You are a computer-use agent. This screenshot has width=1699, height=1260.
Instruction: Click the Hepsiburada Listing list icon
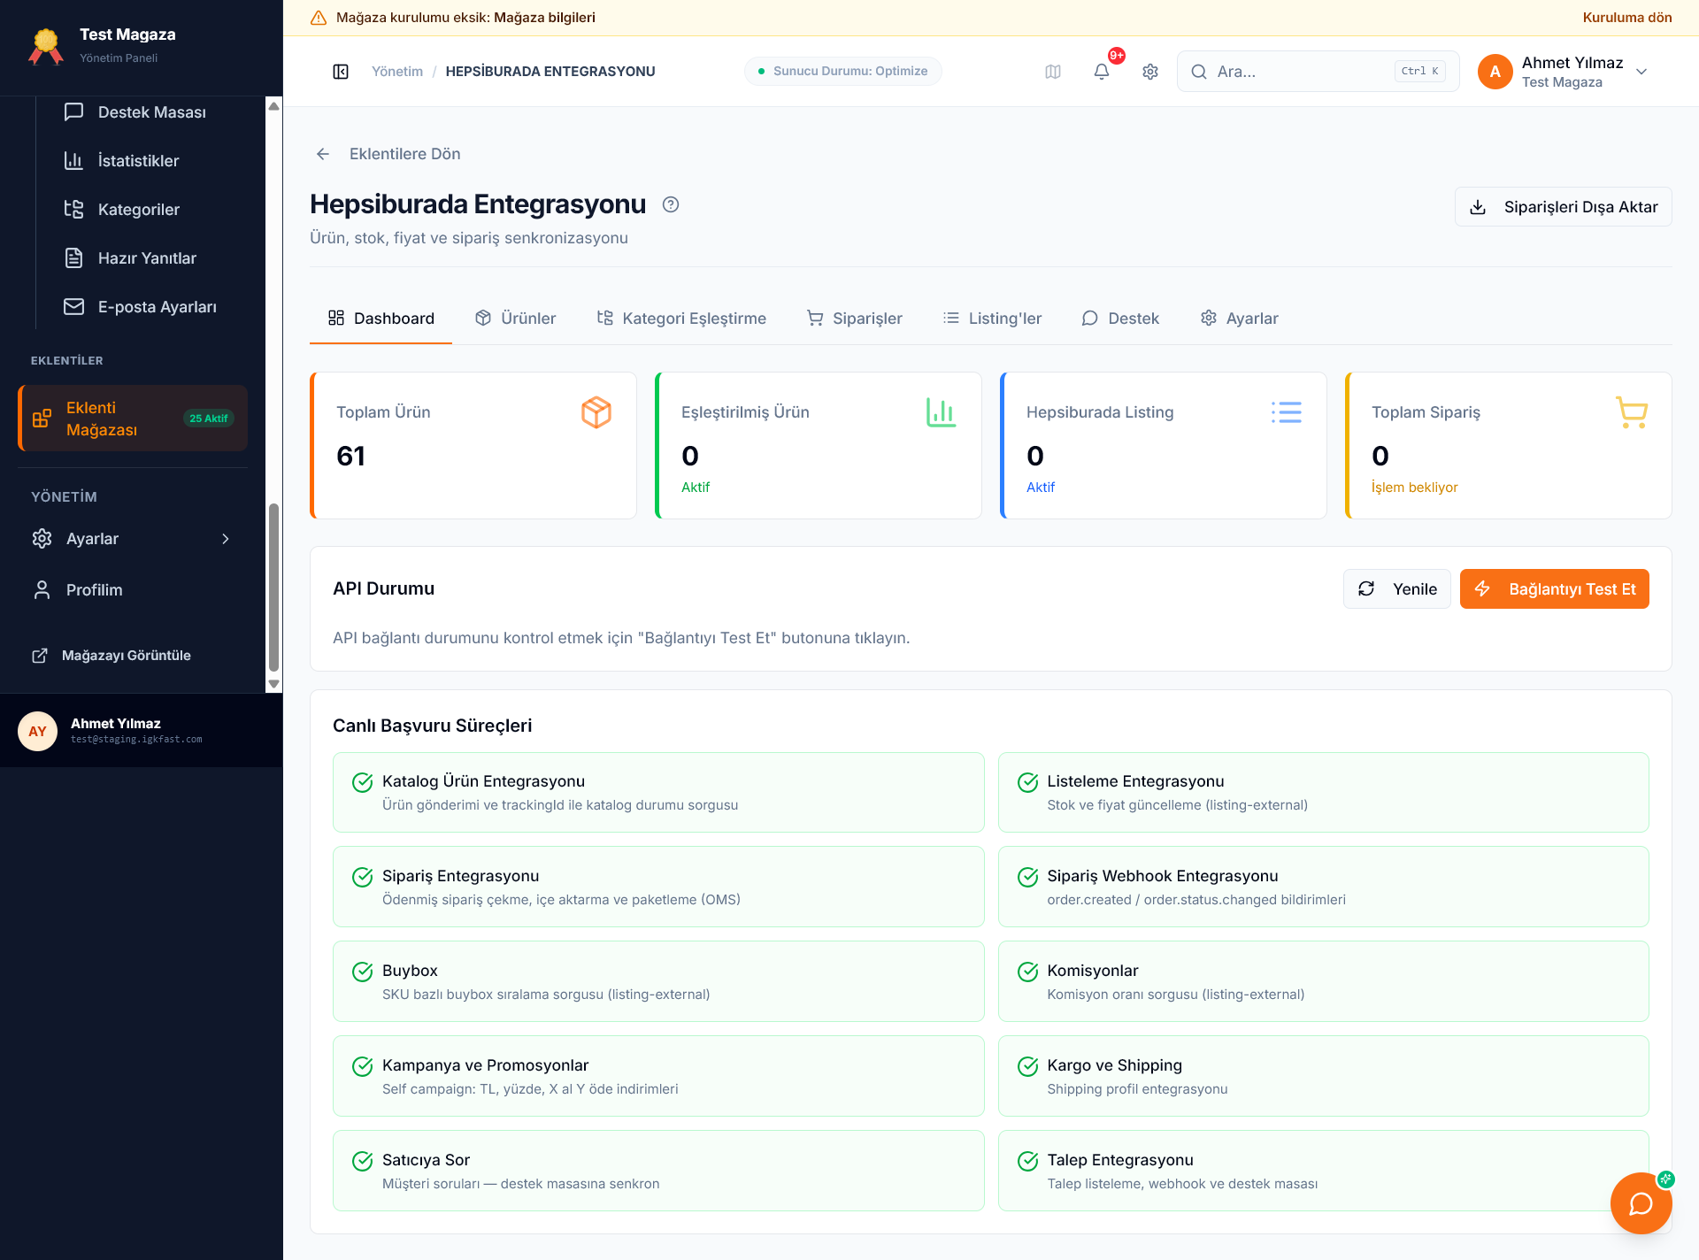point(1287,412)
